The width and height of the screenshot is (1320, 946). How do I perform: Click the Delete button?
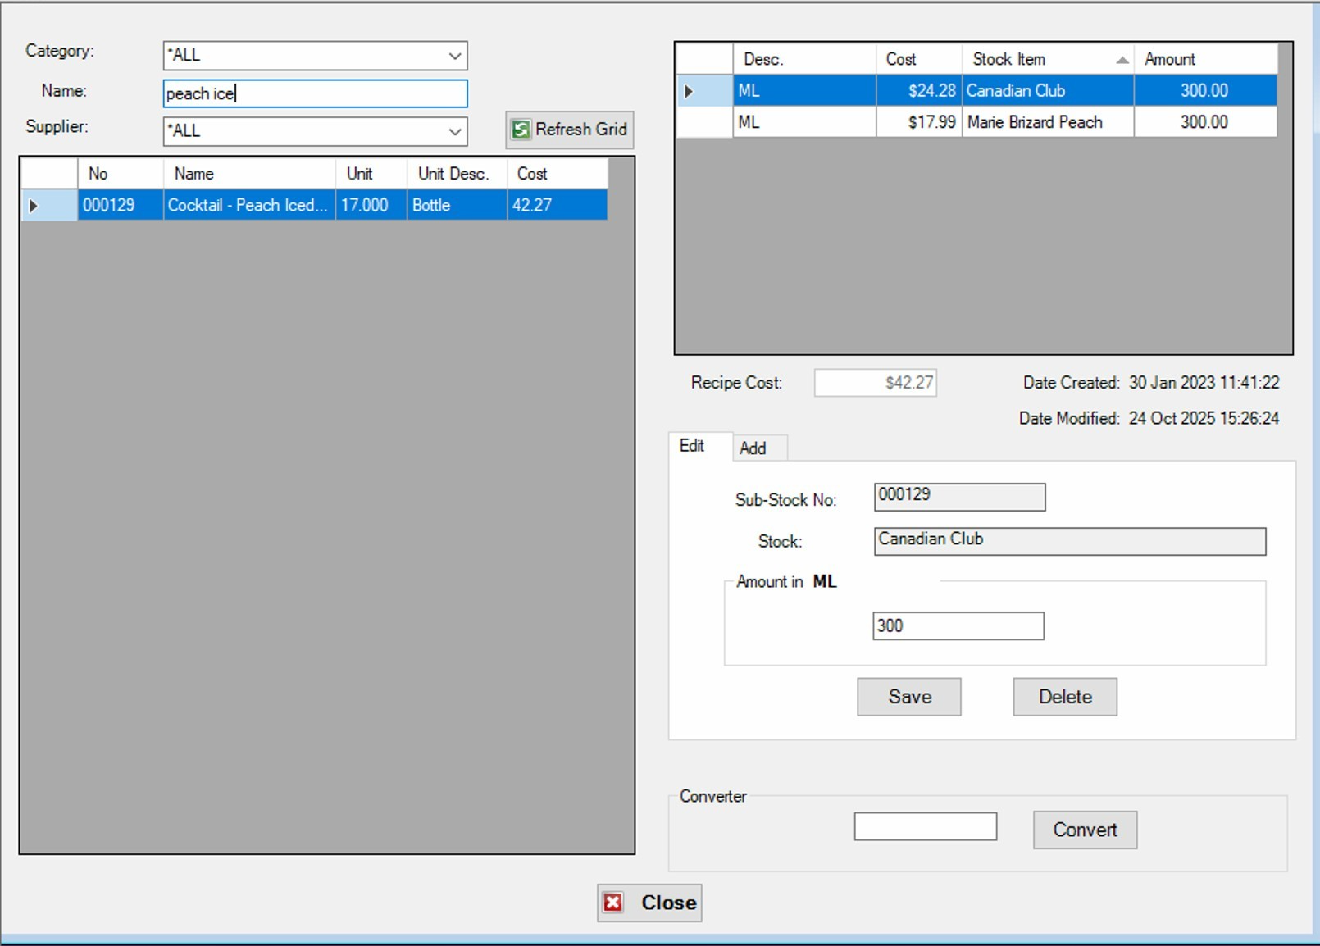point(1064,697)
